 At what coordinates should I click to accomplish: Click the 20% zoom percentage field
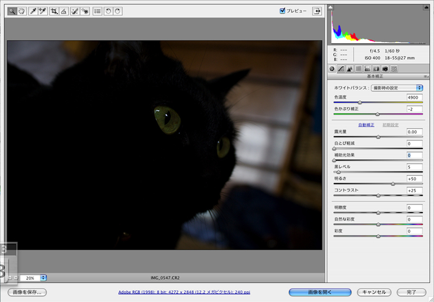[x=30, y=278]
